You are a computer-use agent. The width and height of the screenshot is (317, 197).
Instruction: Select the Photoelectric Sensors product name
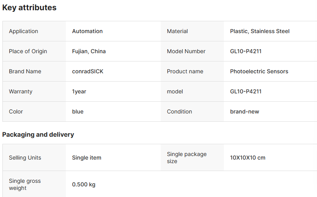(x=259, y=71)
